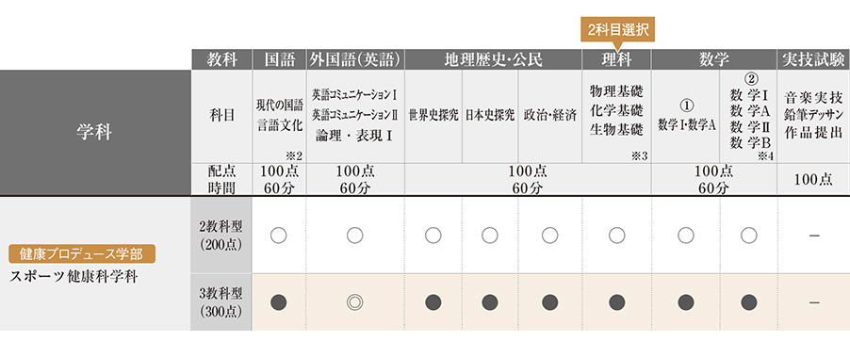This screenshot has width=850, height=358.
Task: Select the 実技試験 header cell
Action: (813, 59)
